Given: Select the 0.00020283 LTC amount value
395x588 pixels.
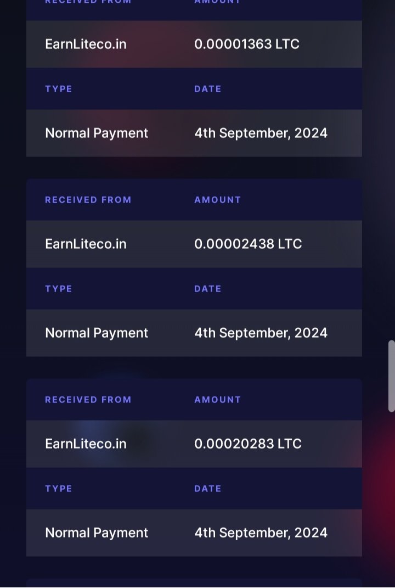Looking at the screenshot, I should coord(247,444).
